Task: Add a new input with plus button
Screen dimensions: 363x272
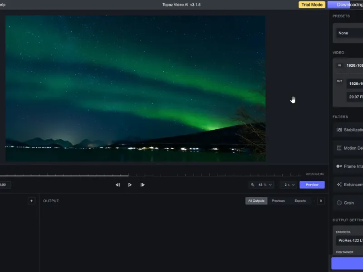Action: [x=31, y=201]
